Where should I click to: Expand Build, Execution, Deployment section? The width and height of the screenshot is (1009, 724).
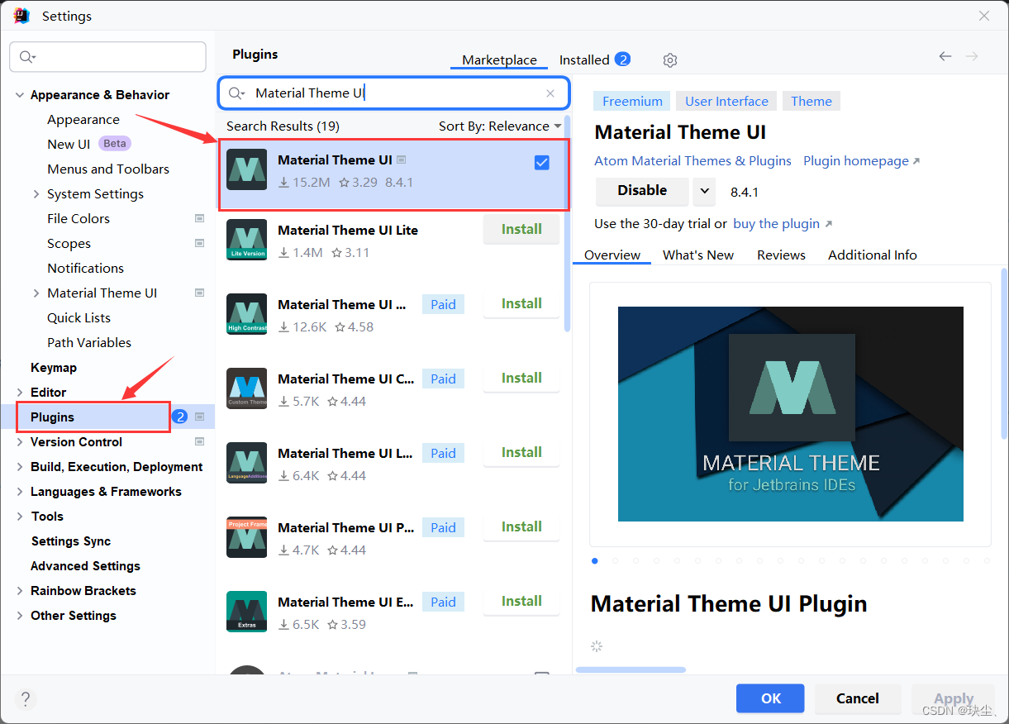20,467
